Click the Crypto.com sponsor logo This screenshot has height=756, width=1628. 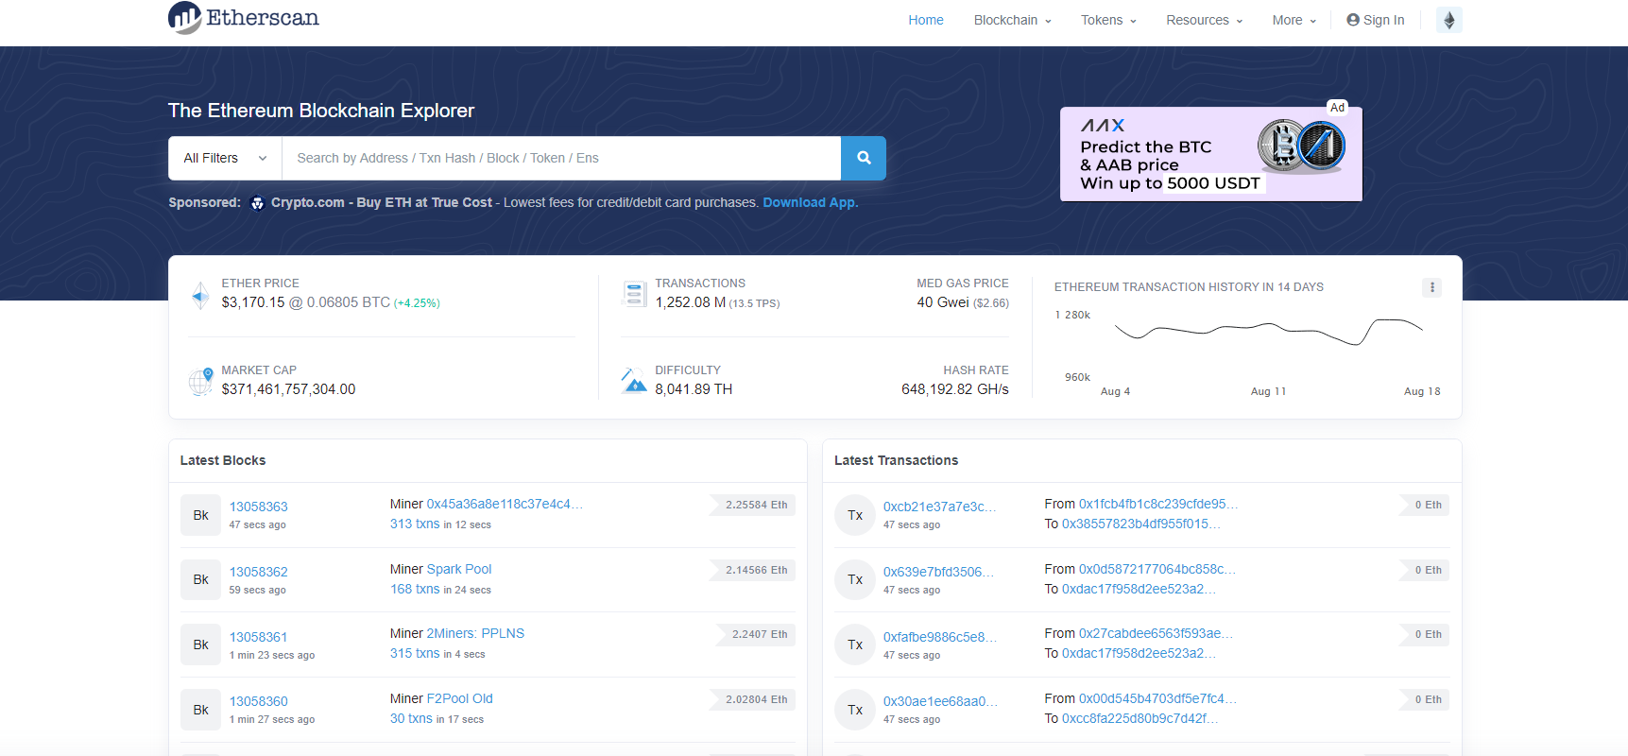(257, 203)
